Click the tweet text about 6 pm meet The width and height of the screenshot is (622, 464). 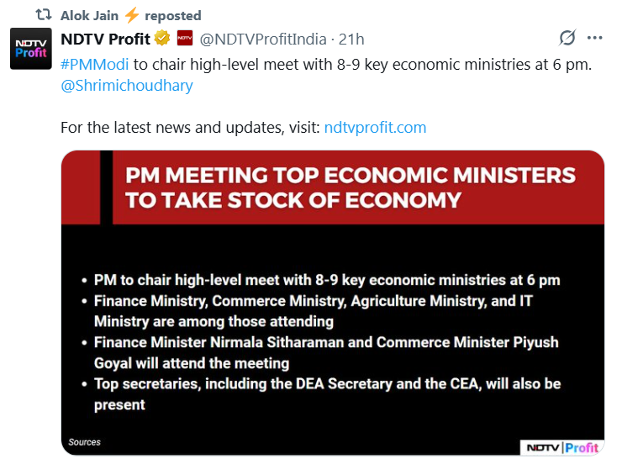click(x=362, y=64)
